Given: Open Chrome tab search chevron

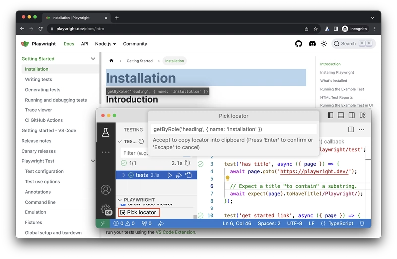Looking at the screenshot, I should 372,18.
